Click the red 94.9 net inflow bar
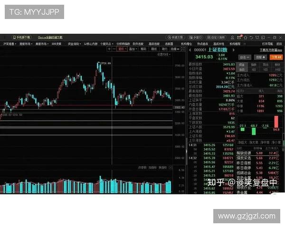285x228 pixels. tap(276, 122)
